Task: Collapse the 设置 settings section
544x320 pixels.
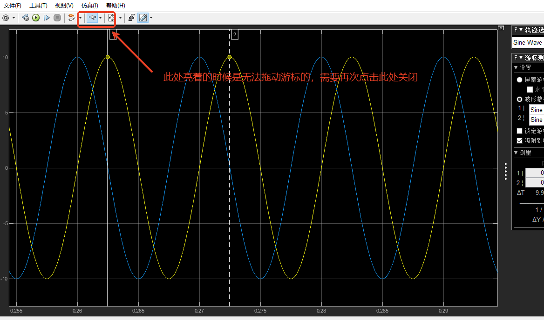Action: click(x=516, y=67)
